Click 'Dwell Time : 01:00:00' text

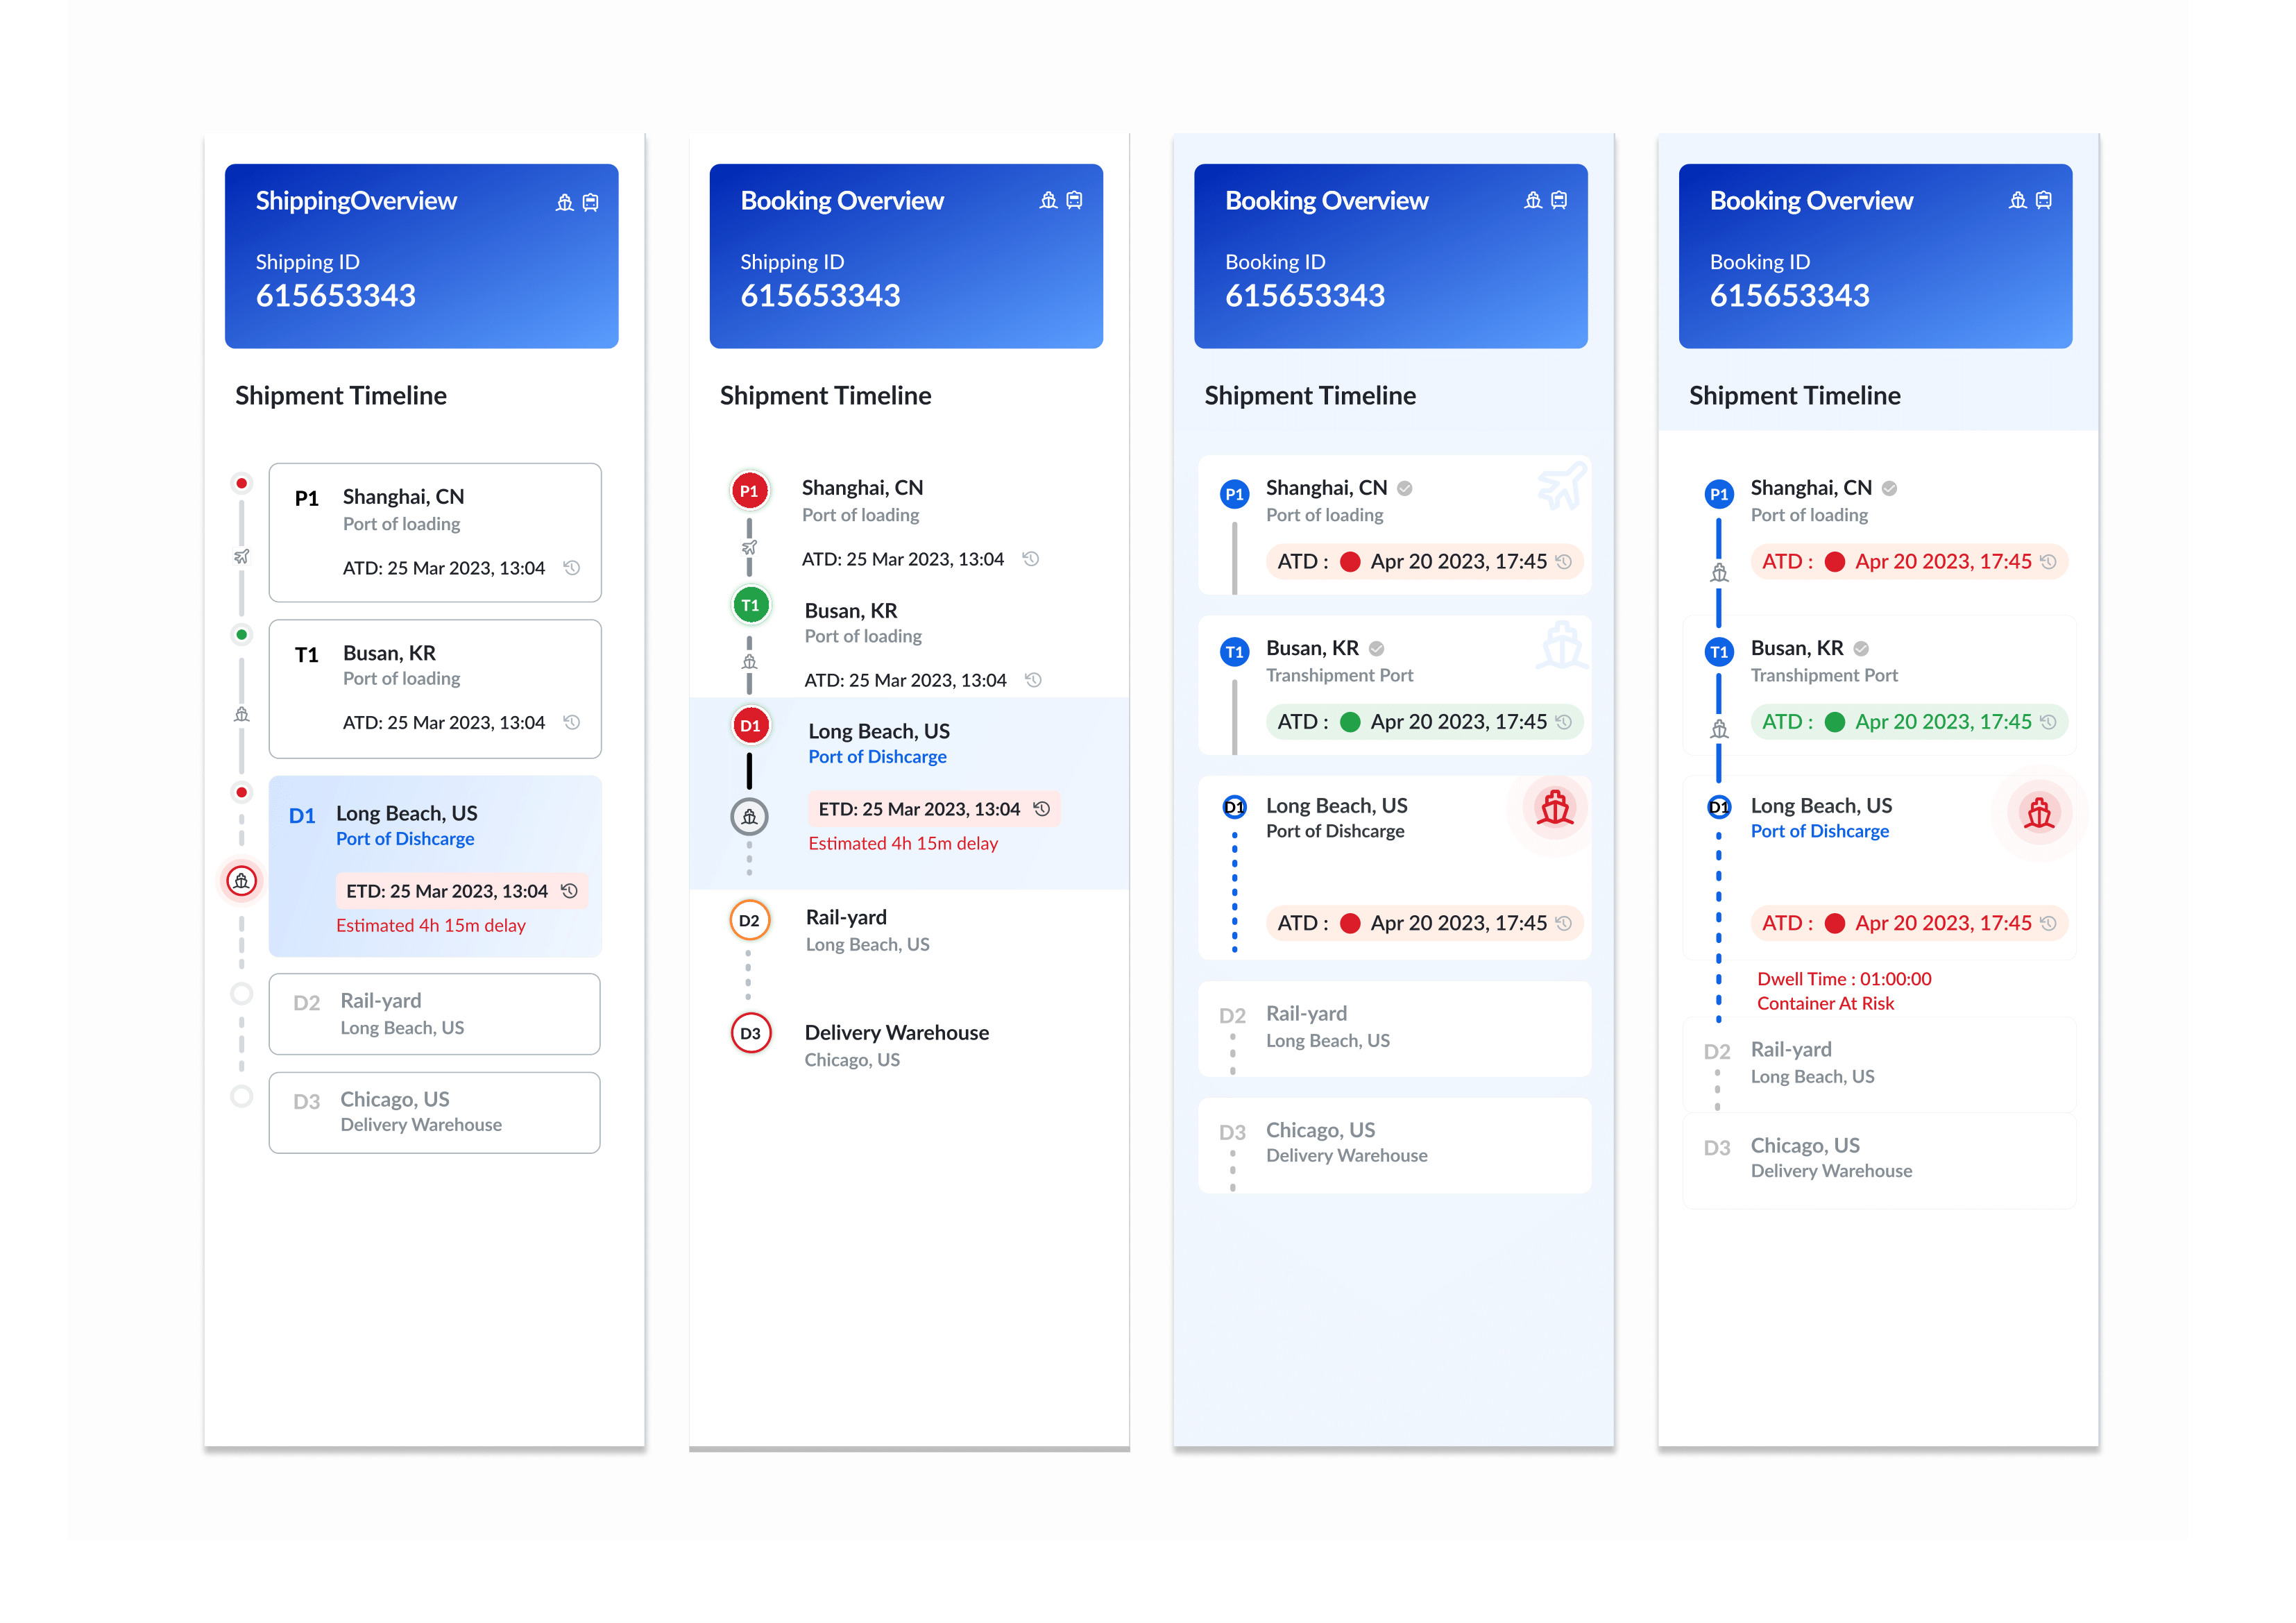[x=1844, y=979]
